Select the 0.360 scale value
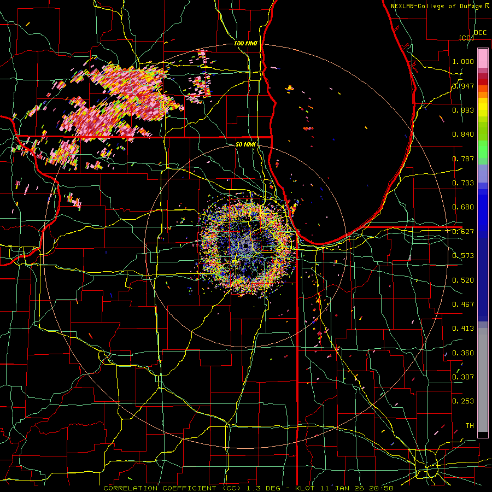This screenshot has height=492, width=492. pyautogui.click(x=463, y=353)
